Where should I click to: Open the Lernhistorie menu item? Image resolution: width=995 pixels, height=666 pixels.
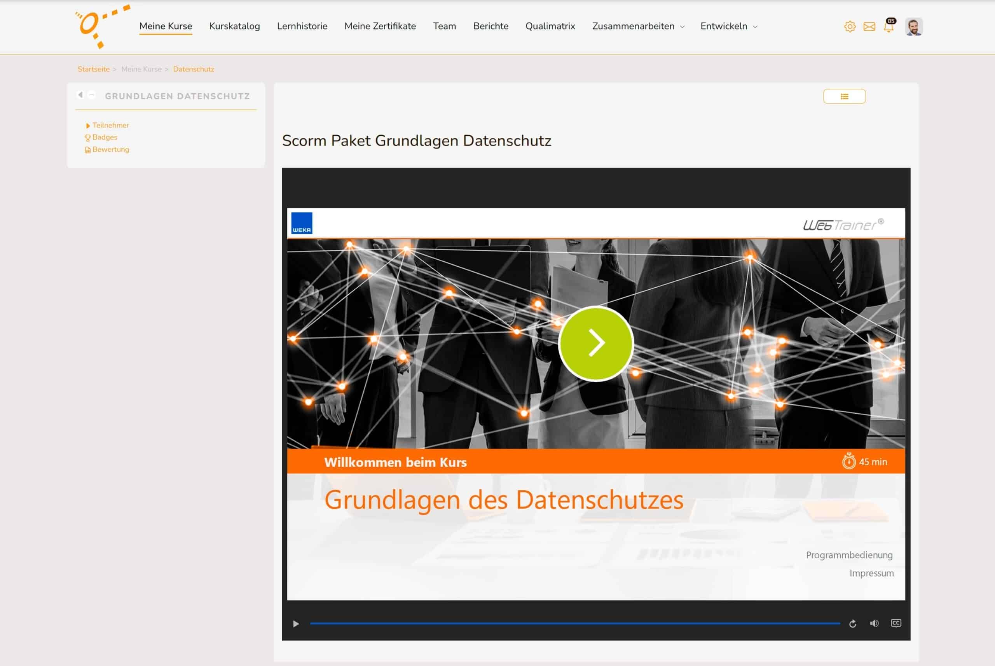[x=302, y=26]
